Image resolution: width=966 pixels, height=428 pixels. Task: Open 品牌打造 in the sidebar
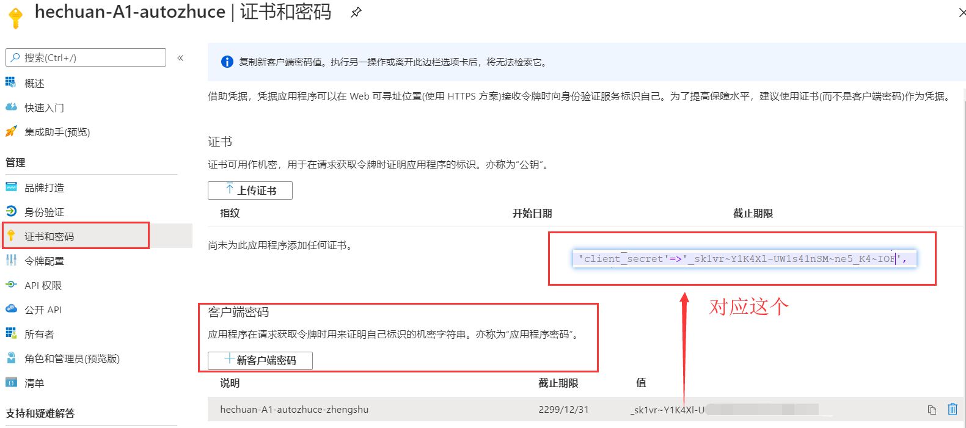pos(44,187)
